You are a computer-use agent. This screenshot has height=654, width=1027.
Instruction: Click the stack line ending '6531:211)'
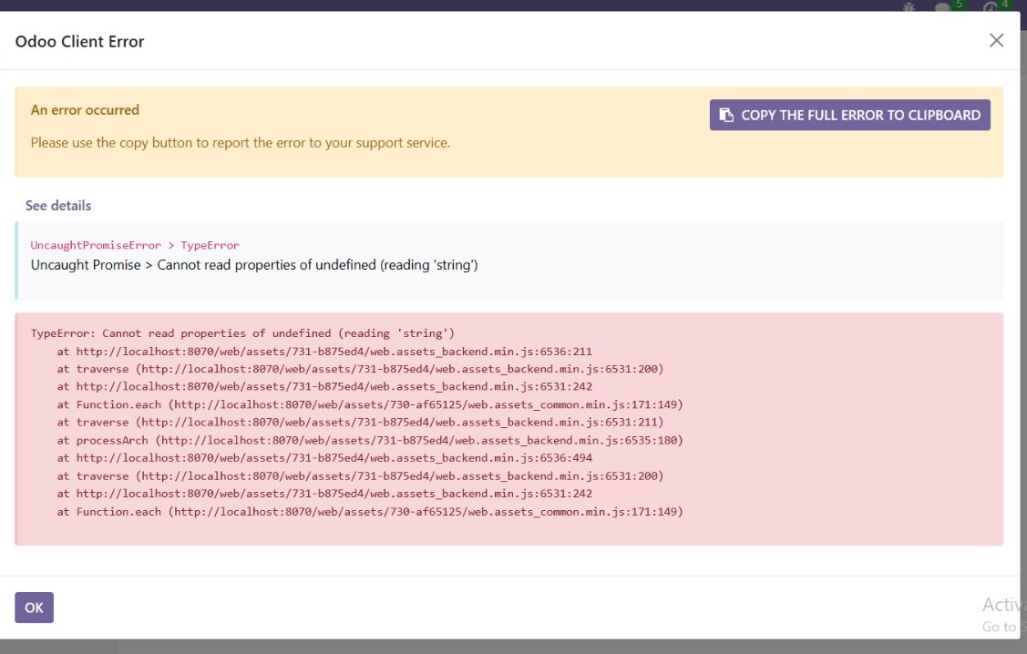click(x=360, y=423)
